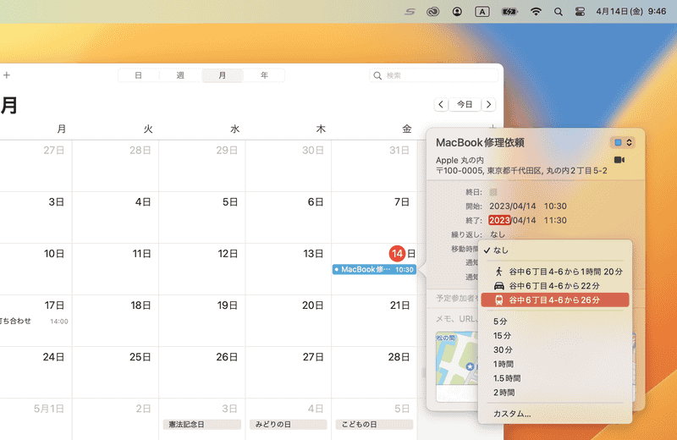This screenshot has height=440, width=677.
Task: Click the highlighted end year 2023
Action: (499, 220)
